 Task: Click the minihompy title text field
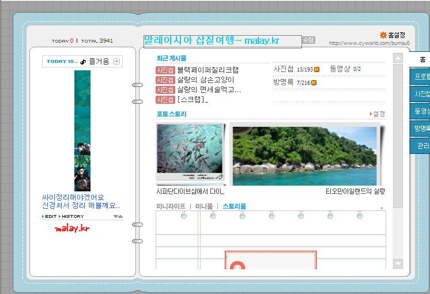tap(222, 42)
